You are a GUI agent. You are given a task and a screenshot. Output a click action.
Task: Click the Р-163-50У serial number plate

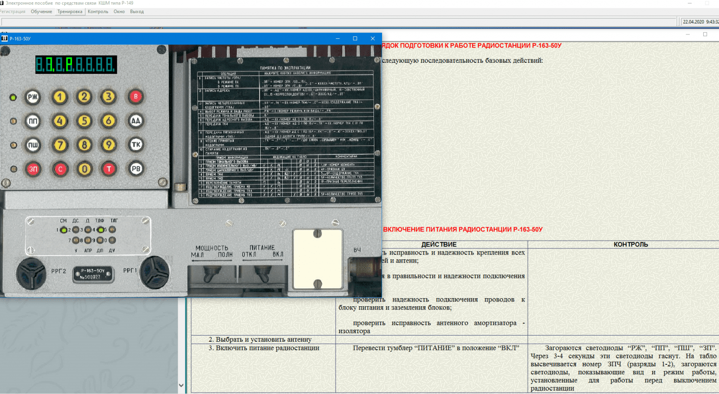(x=93, y=274)
